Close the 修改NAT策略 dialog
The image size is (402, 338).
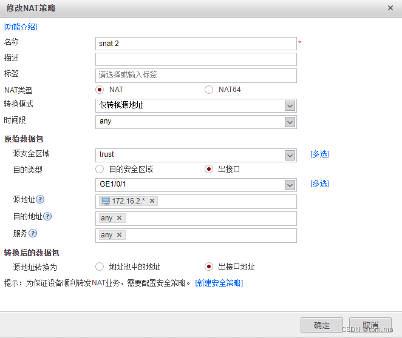click(390, 8)
